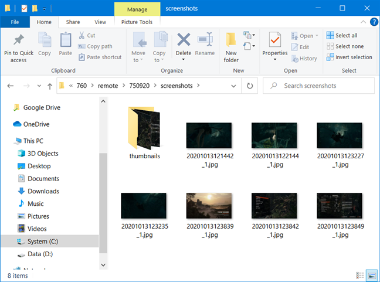Select 20201013123849_1.jpg image
The image size is (380, 282).
click(x=340, y=215)
